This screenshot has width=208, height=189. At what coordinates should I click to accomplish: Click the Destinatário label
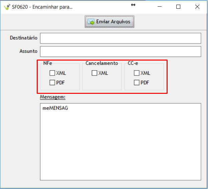[24, 38]
